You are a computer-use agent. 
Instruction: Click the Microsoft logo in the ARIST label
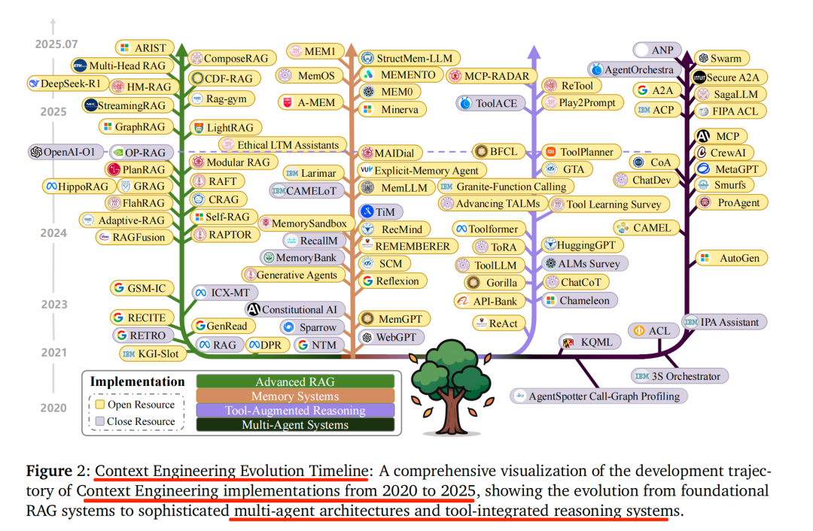[124, 47]
